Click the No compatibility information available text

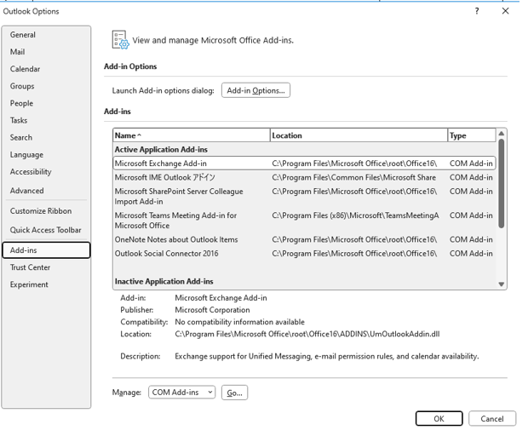point(240,322)
